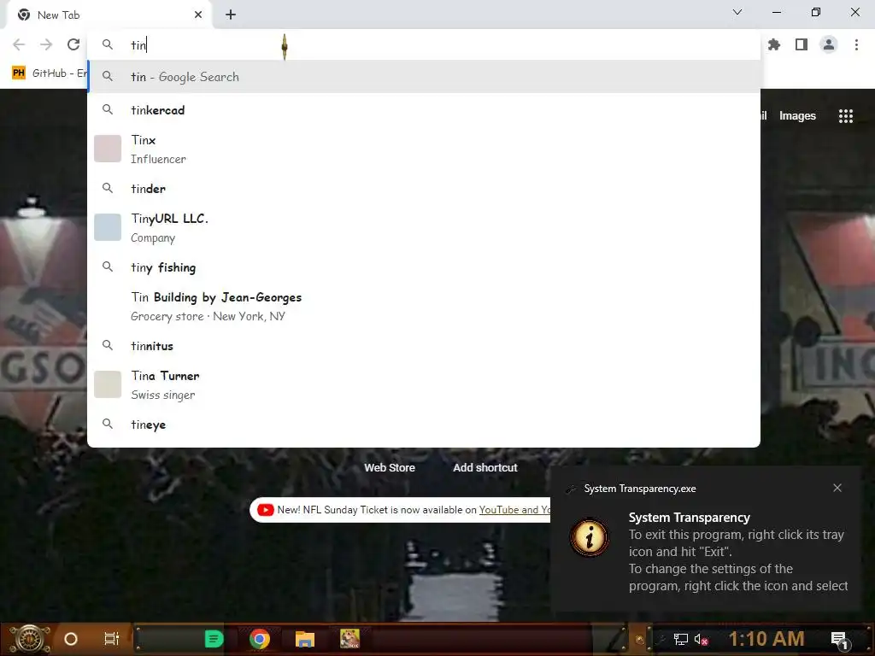Click the Tinx thumbnail image

[108, 149]
